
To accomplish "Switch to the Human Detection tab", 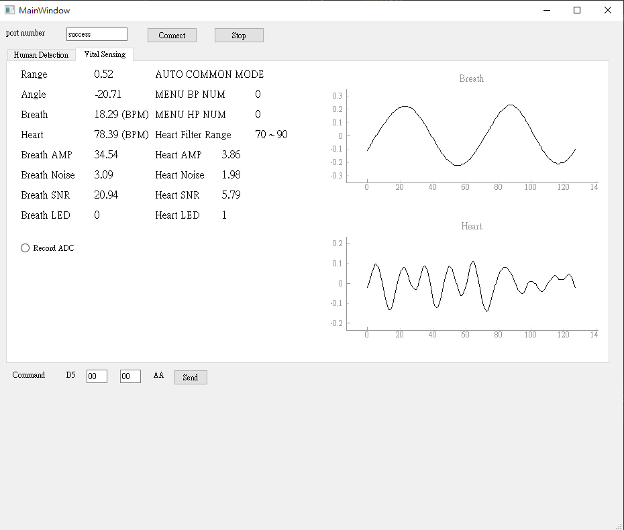I will [x=41, y=55].
